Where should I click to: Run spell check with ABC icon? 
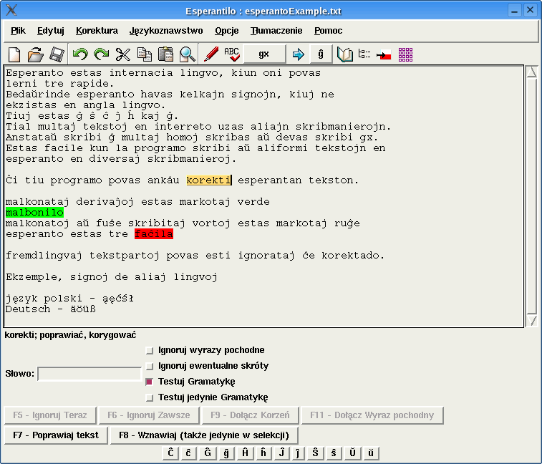tap(232, 54)
